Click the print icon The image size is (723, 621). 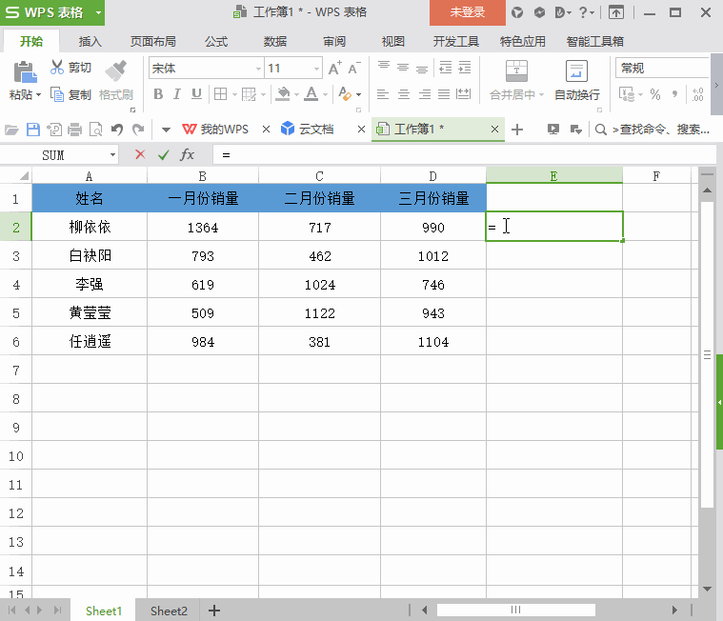pyautogui.click(x=74, y=130)
